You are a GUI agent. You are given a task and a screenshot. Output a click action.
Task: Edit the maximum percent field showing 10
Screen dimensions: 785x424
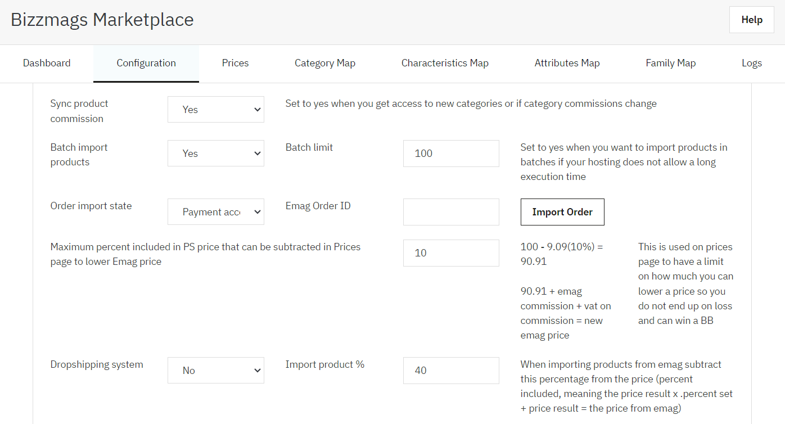(x=451, y=253)
